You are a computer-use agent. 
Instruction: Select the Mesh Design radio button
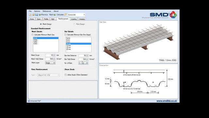pyautogui.click(x=41, y=24)
